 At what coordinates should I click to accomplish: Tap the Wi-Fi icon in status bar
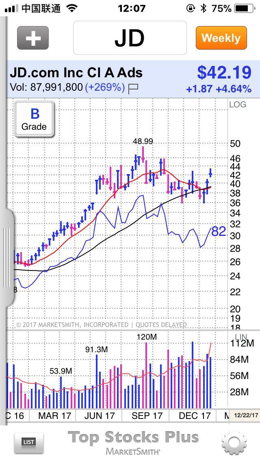coord(71,8)
